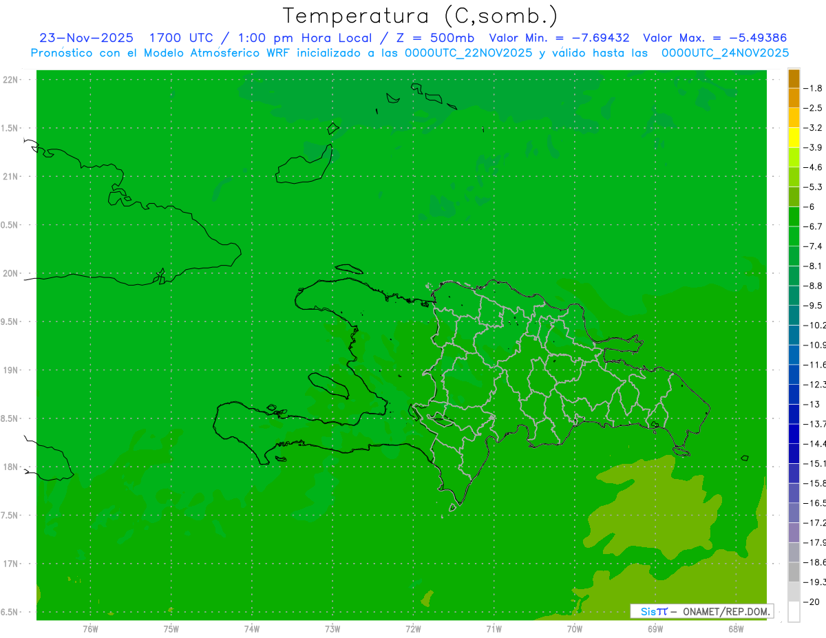Click the '74W' longitude axis label
Screen dimensions: 826x638
252,629
